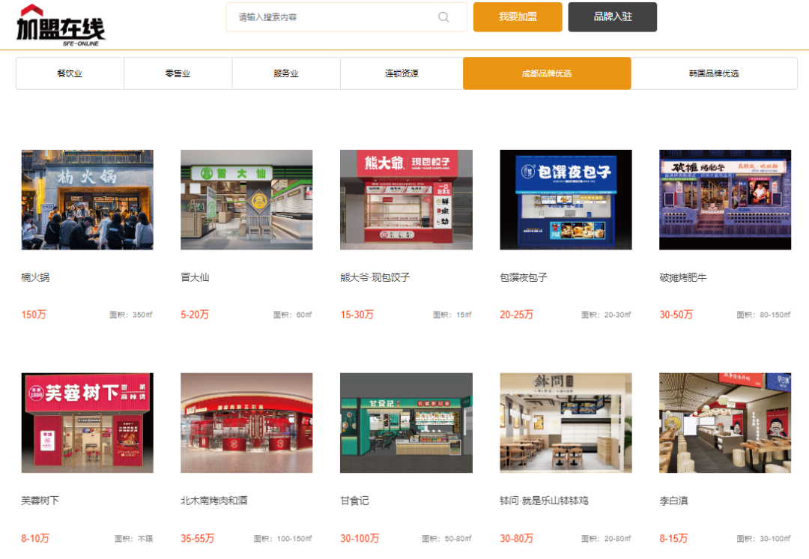Open the 李白滇 restaurant image
The width and height of the screenshot is (809, 559).
coord(725,423)
